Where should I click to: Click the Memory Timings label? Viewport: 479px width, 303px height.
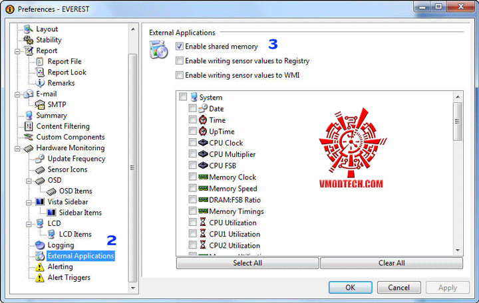click(x=236, y=211)
